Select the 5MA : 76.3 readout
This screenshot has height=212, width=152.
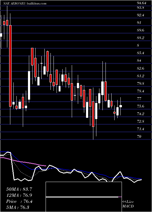tap(18, 207)
